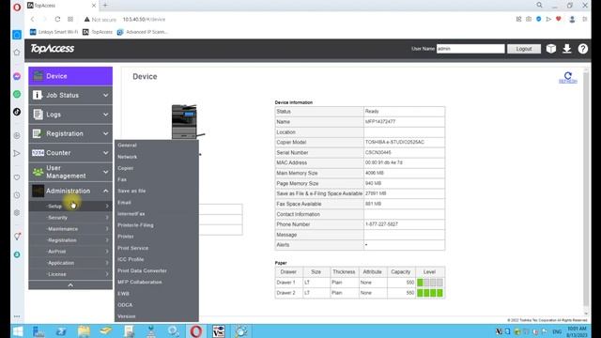Open Opera browser icon in taskbar

pos(196,331)
